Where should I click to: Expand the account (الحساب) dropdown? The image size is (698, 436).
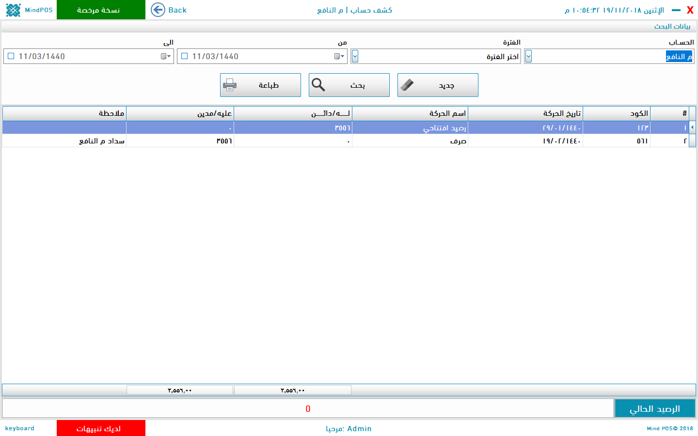(x=528, y=57)
